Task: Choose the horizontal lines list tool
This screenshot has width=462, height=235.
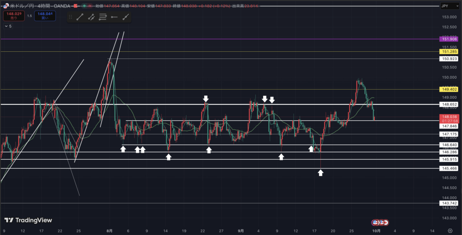Action: [103, 17]
